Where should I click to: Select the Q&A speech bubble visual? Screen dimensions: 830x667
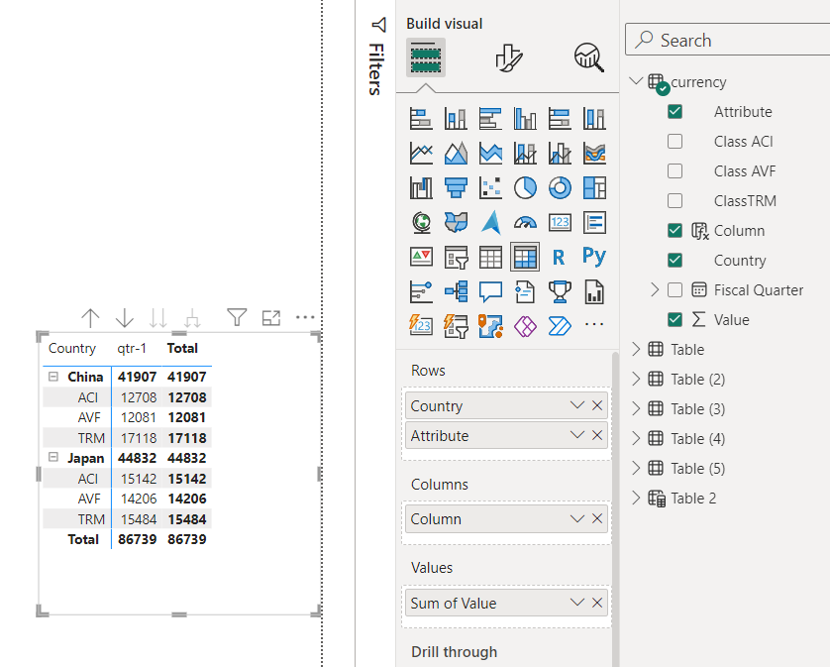(x=490, y=292)
